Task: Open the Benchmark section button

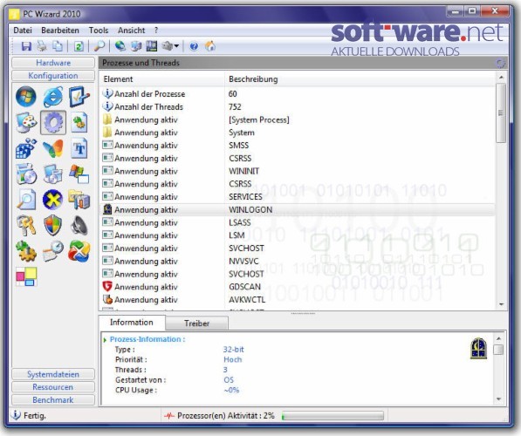Action: [53, 399]
